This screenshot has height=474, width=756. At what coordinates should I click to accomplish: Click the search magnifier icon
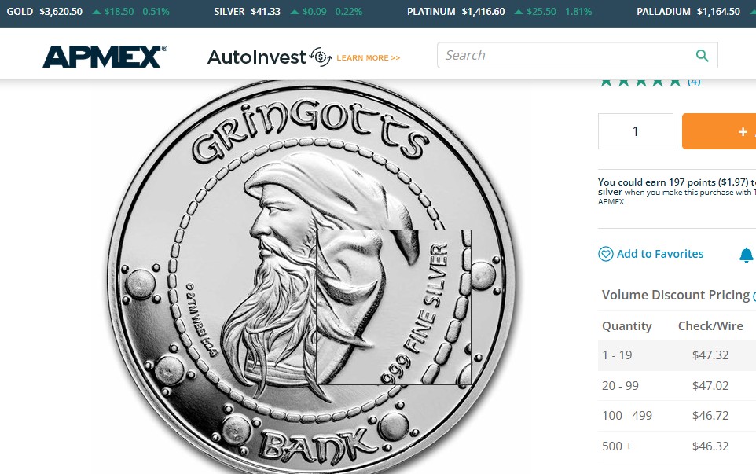[x=703, y=56]
